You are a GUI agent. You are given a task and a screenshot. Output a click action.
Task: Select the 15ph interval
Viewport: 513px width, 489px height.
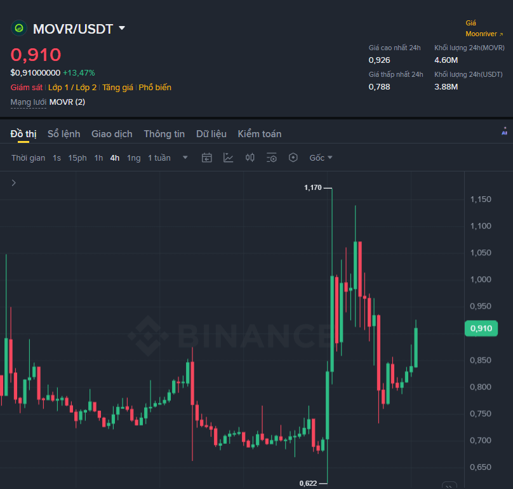coord(77,157)
